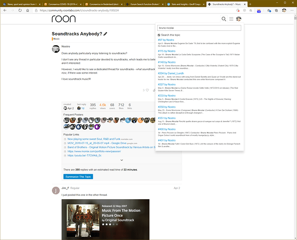This screenshot has height=240, width=297.
Task: Click the Nostro username on first post
Action: [x=66, y=47]
